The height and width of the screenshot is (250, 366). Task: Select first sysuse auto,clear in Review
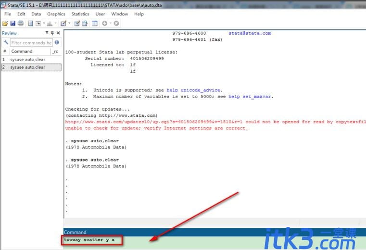(31, 60)
